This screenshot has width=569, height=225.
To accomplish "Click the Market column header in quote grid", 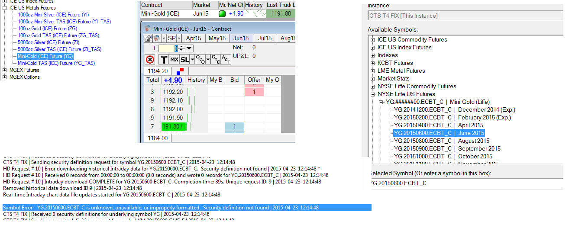I will 205,5.
